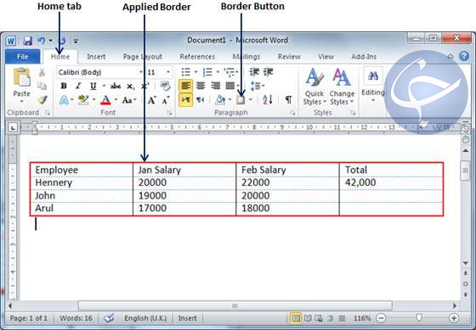This screenshot has height=330, width=476.
Task: Open Change Styles menu
Action: coord(342,87)
